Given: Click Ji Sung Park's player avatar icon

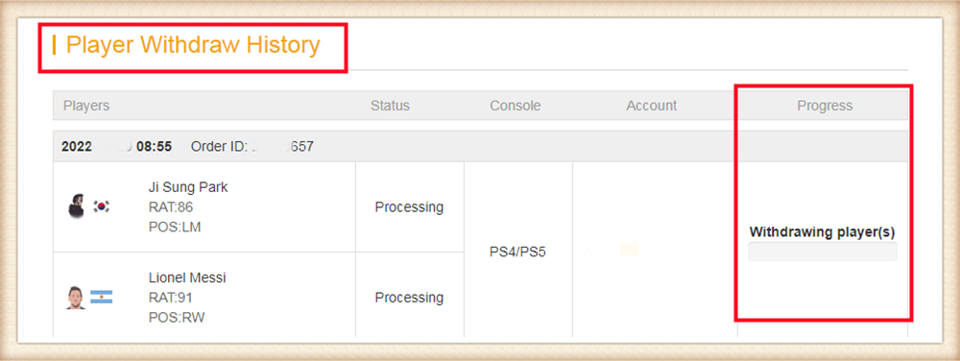Looking at the screenshot, I should [76, 206].
